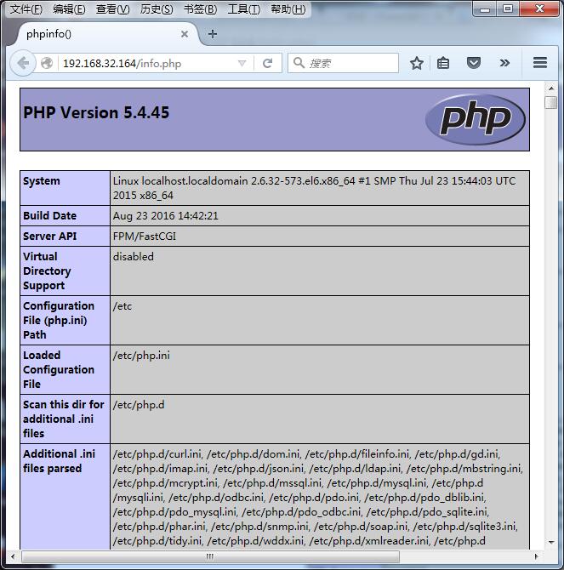The height and width of the screenshot is (570, 564).
Task: Close the phpinfo() tab
Action: point(185,34)
